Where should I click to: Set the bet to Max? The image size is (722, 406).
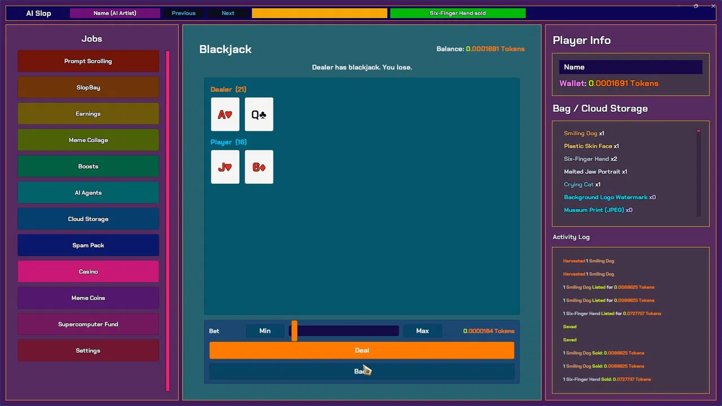[x=422, y=331]
